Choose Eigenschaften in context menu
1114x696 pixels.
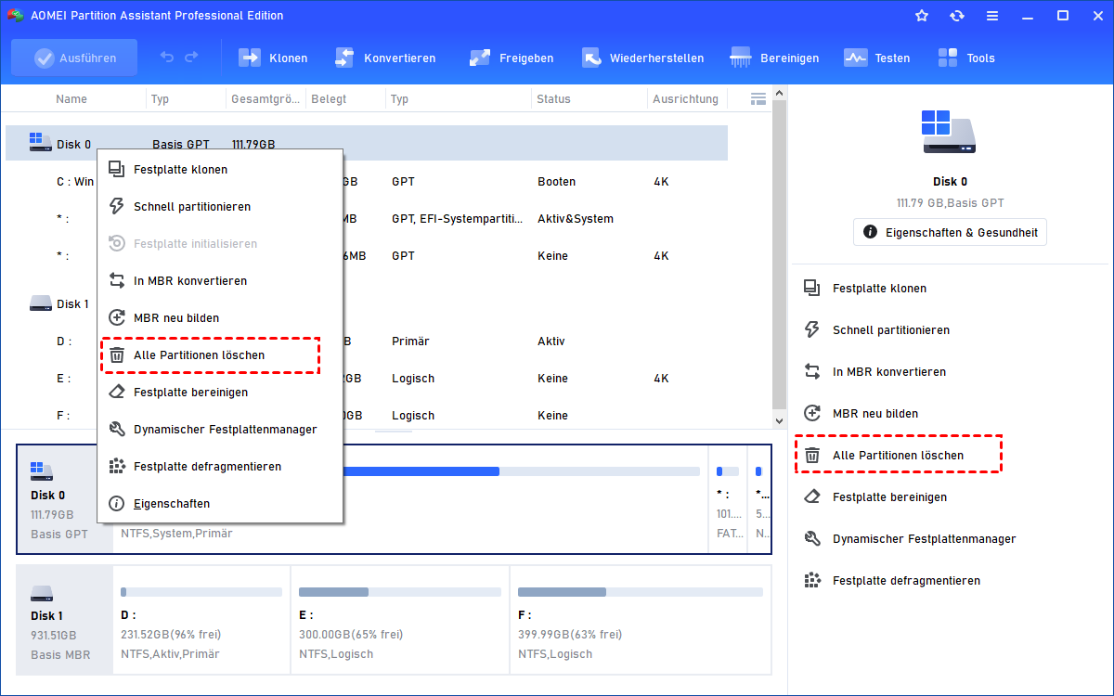(219, 503)
